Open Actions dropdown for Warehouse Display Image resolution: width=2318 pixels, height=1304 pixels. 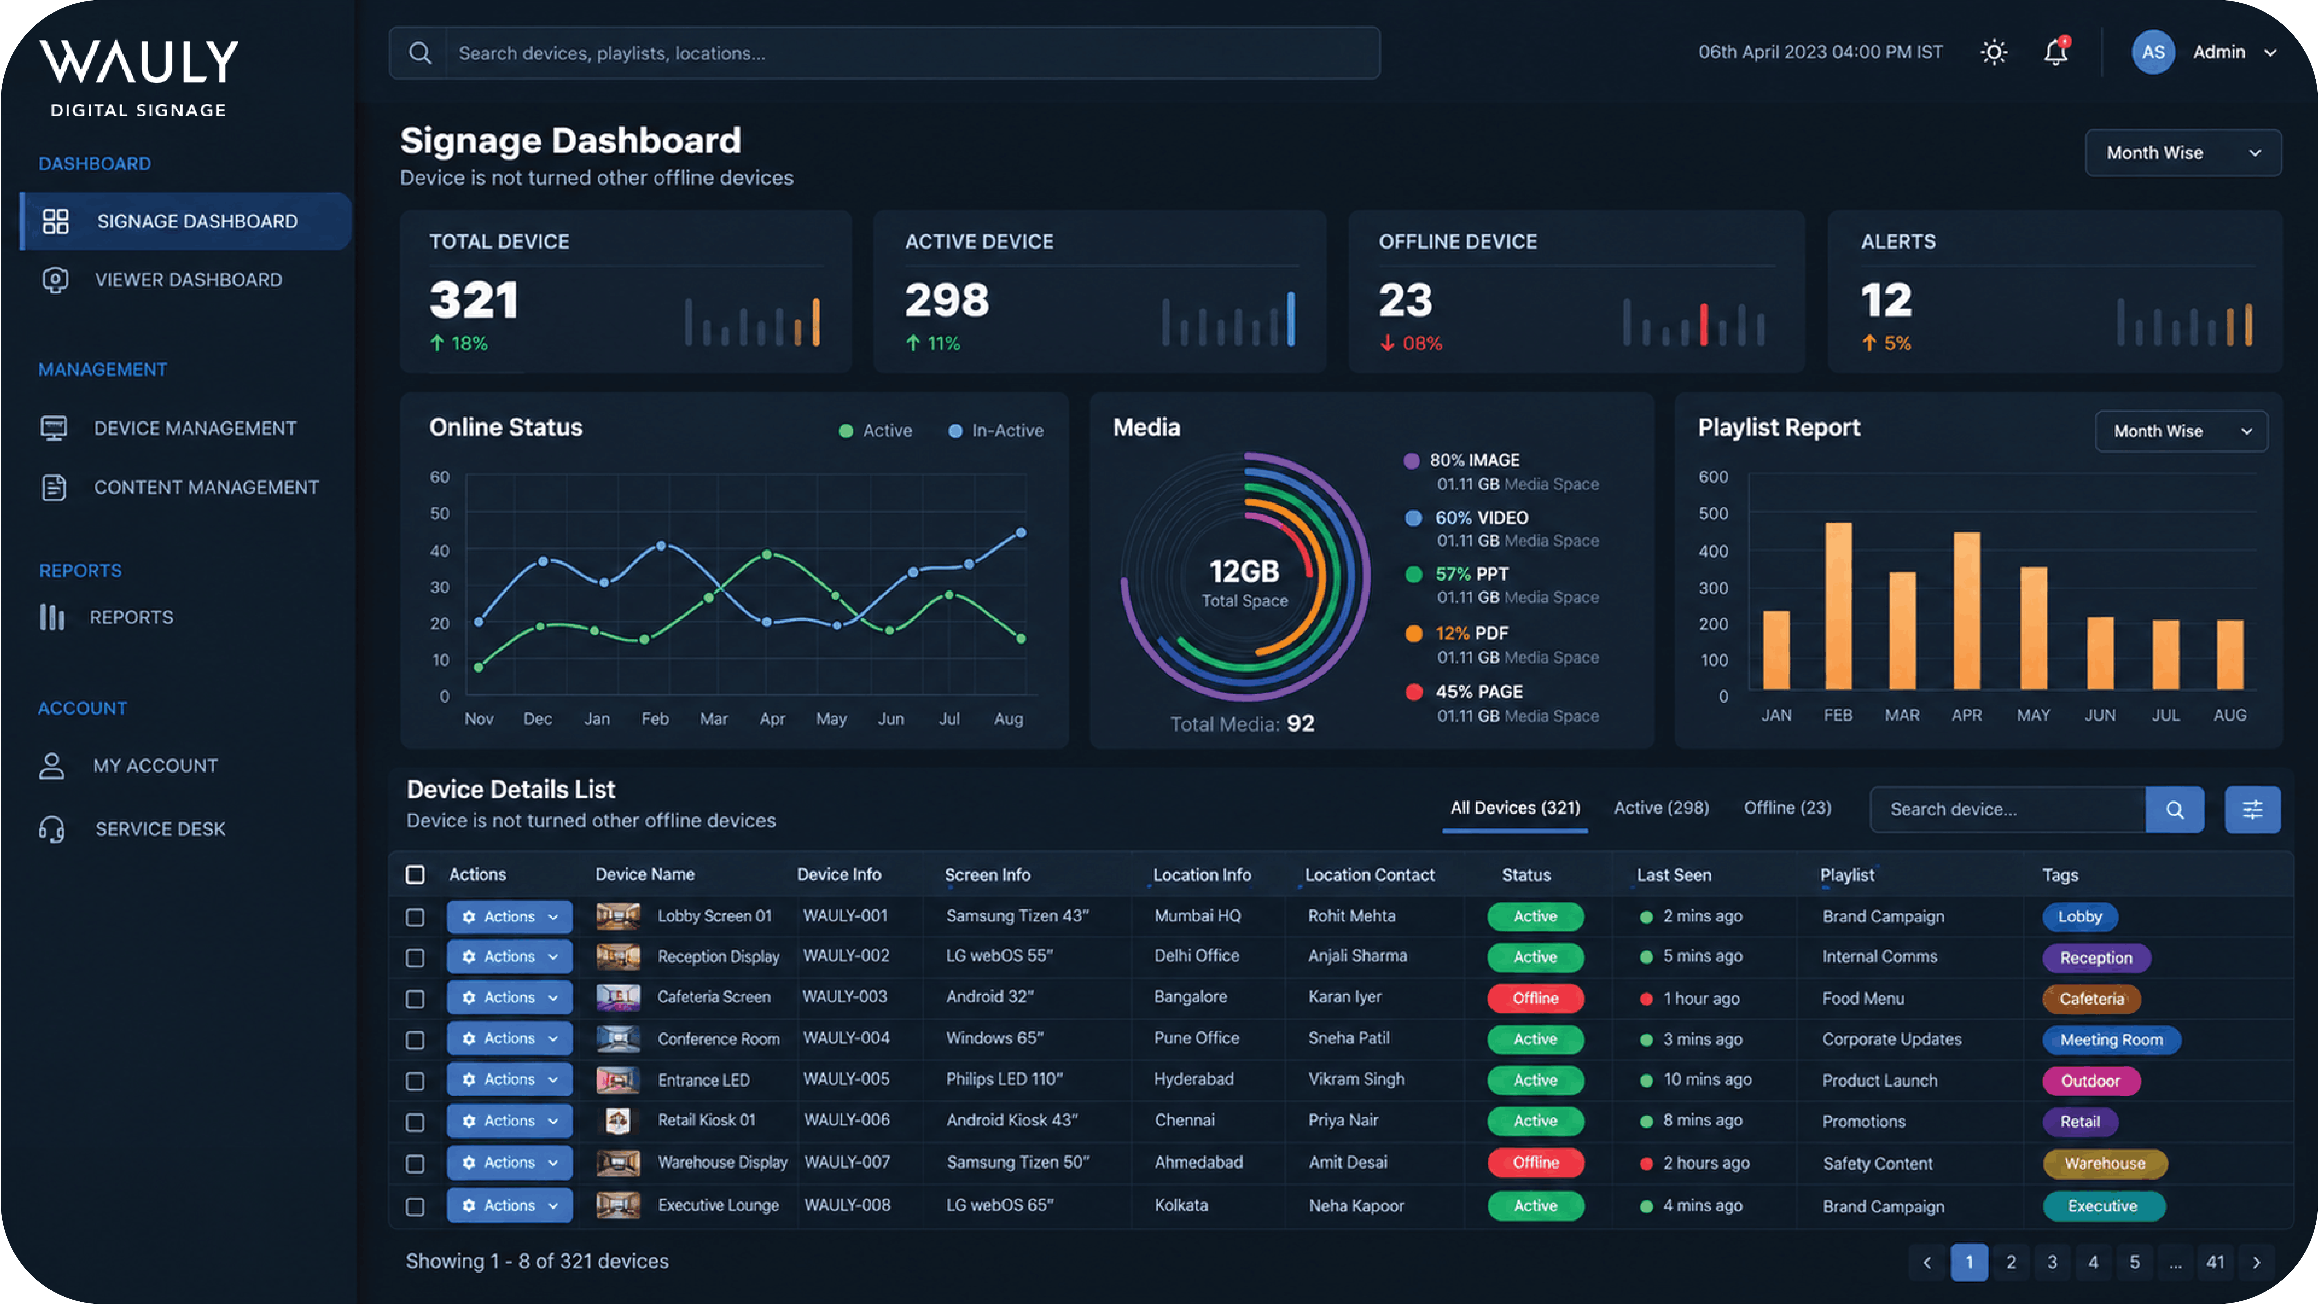click(509, 1163)
